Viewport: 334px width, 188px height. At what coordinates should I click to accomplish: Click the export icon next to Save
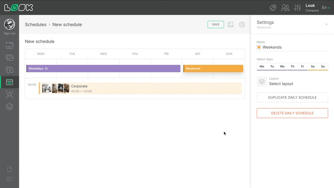[230, 25]
